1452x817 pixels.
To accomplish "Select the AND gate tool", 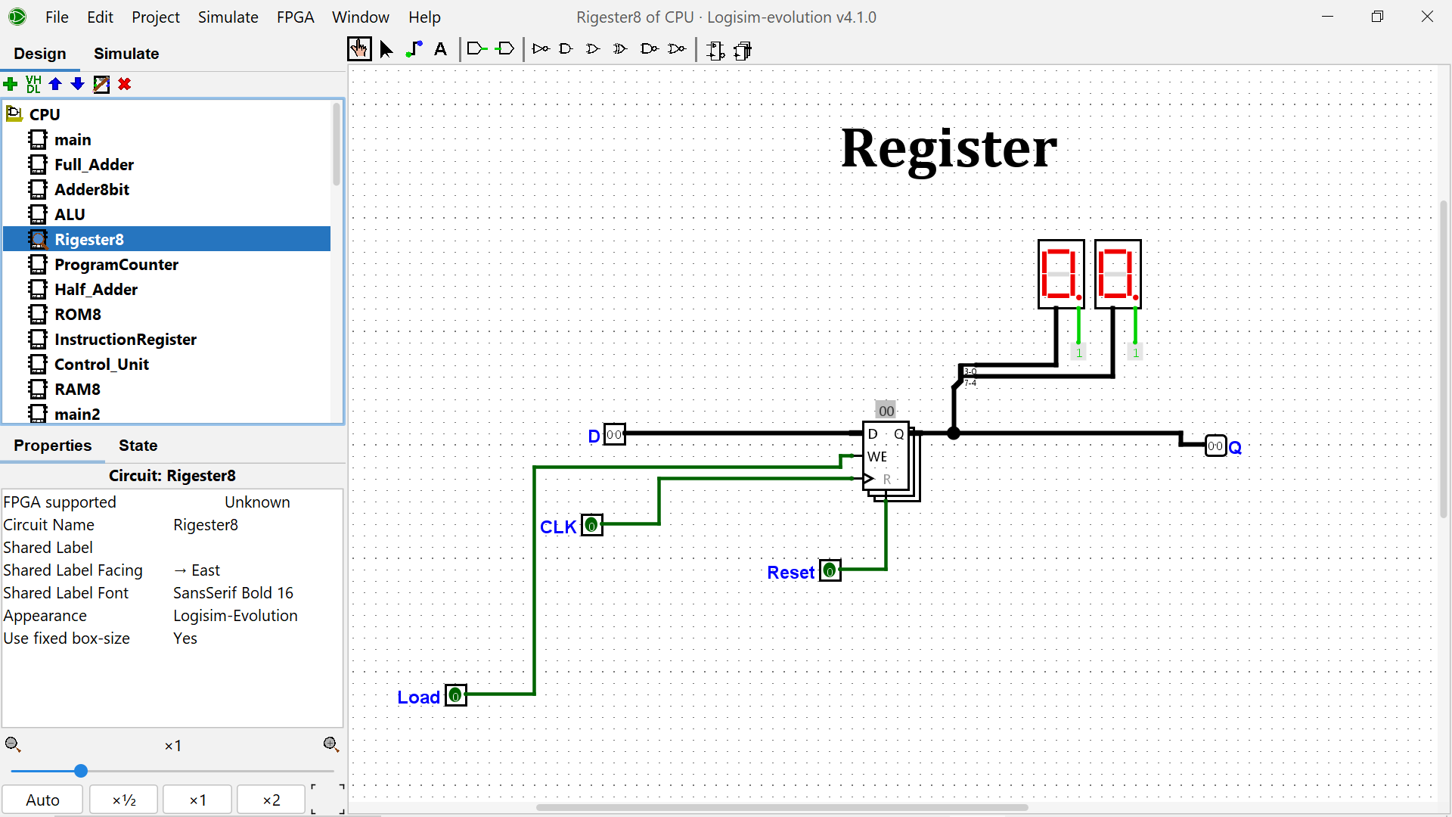I will click(x=566, y=49).
